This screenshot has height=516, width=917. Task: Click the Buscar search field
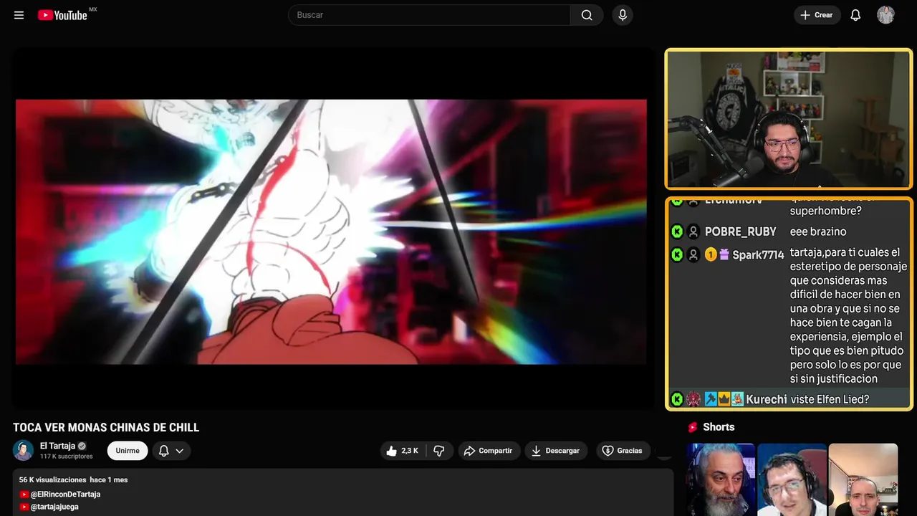(x=429, y=15)
